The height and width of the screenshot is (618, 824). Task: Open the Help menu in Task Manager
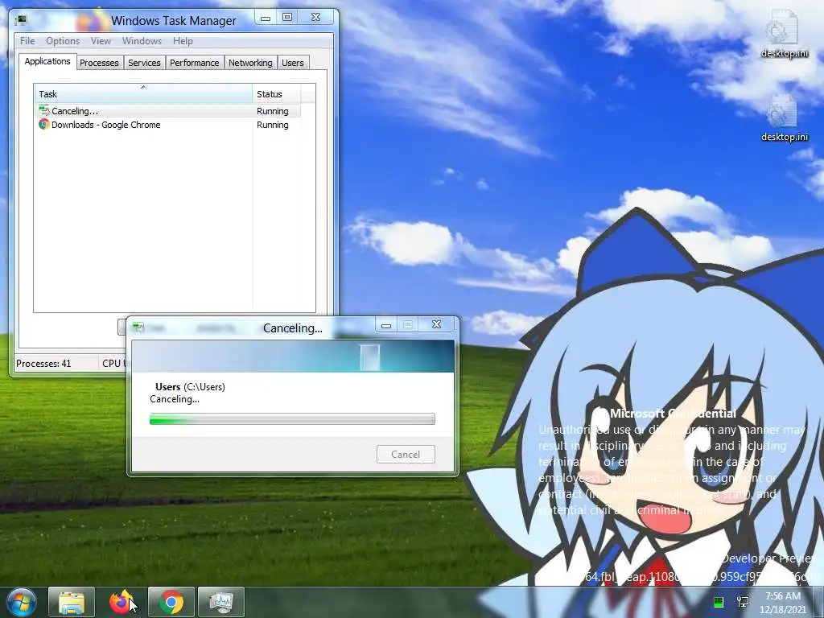click(183, 41)
